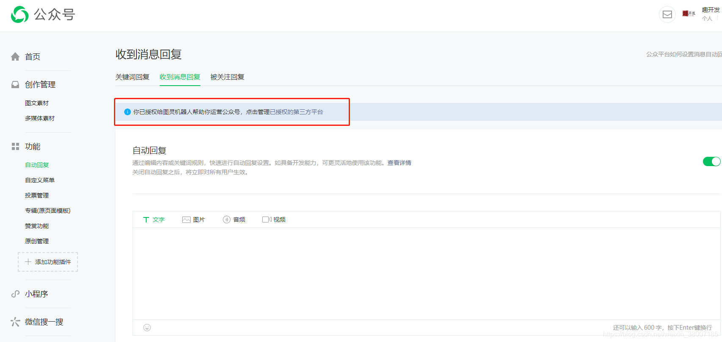
Task: Click the 自动回复 section heading
Action: point(150,150)
